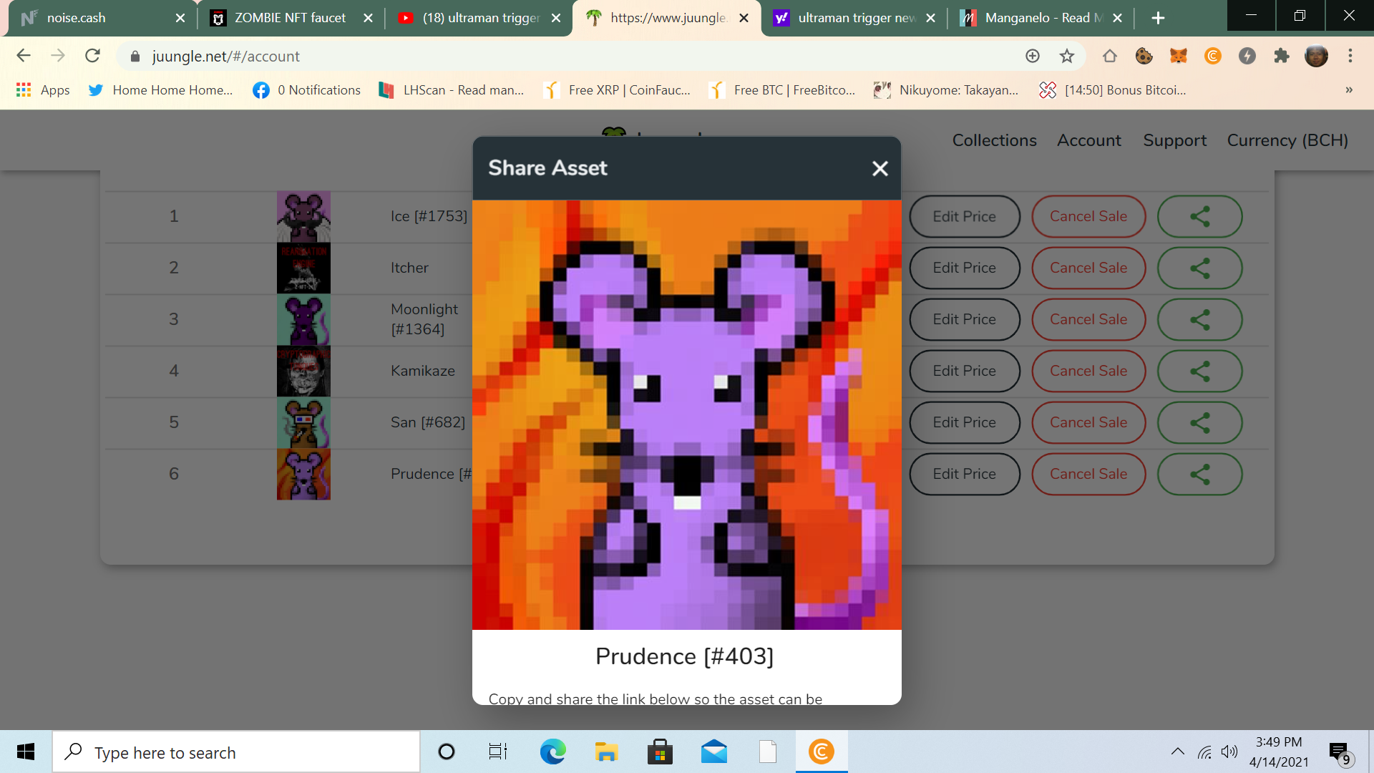Open the orange C extension

point(1213,56)
